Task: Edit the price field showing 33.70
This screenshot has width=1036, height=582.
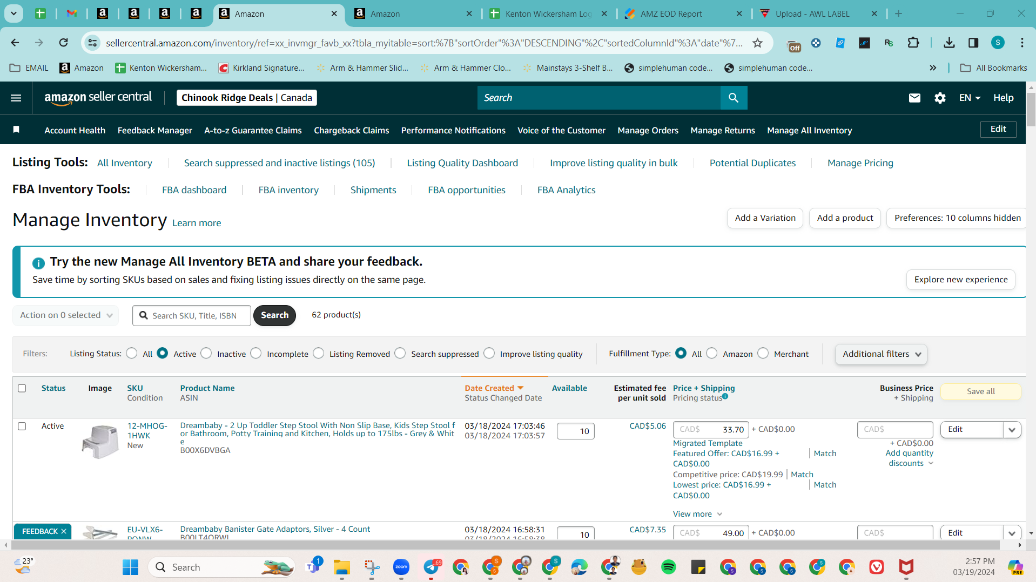Action: pos(711,430)
